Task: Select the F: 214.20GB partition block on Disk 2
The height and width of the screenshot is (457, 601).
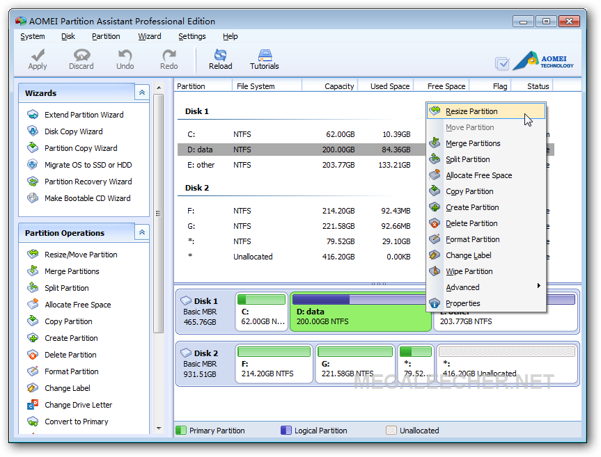Action: [274, 363]
